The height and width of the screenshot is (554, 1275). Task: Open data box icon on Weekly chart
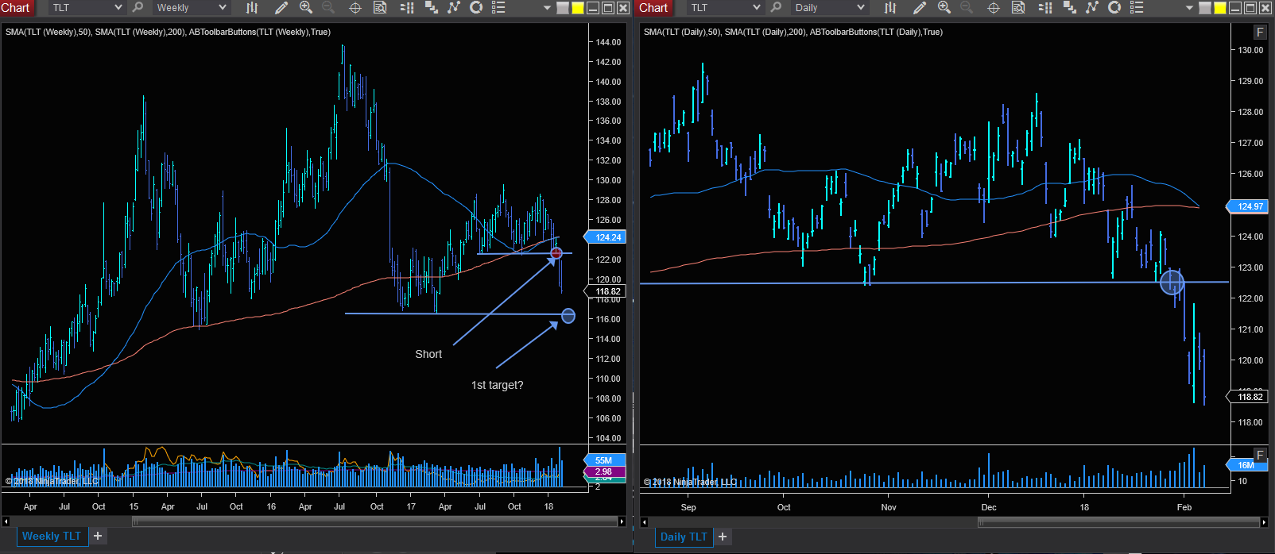[380, 8]
